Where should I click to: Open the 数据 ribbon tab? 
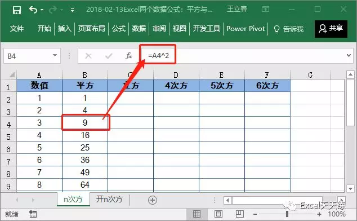click(x=139, y=29)
